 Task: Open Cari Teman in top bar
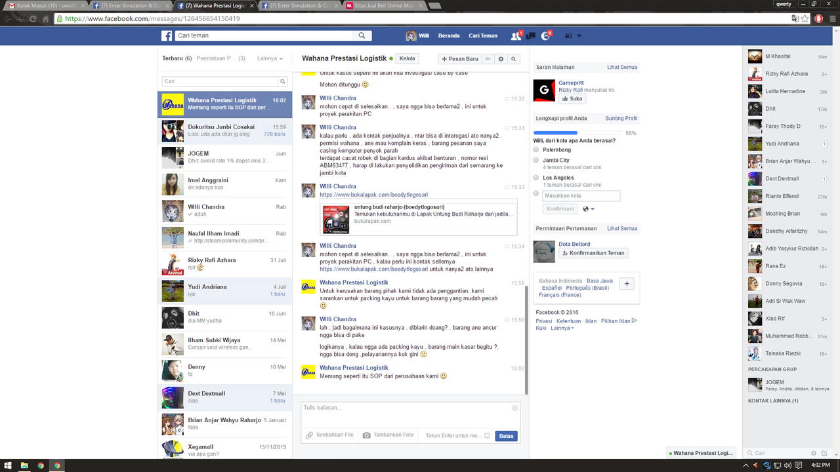(x=483, y=36)
